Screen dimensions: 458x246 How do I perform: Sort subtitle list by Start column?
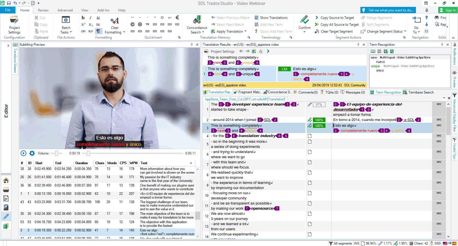pyautogui.click(x=39, y=163)
